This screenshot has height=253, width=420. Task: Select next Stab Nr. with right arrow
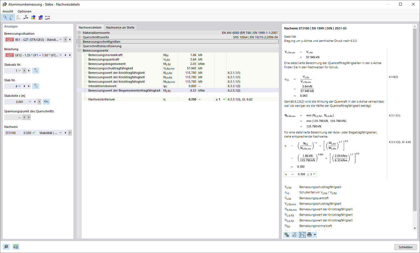point(29,86)
